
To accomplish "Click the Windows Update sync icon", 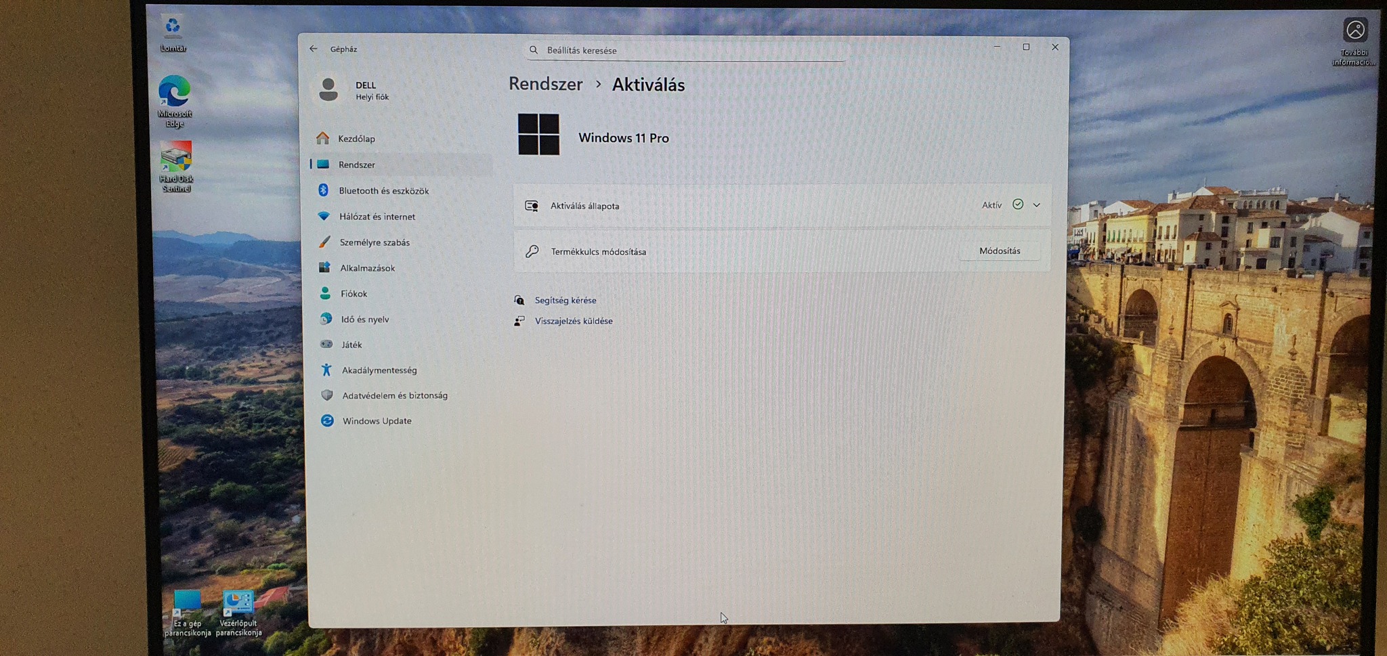I will [327, 420].
